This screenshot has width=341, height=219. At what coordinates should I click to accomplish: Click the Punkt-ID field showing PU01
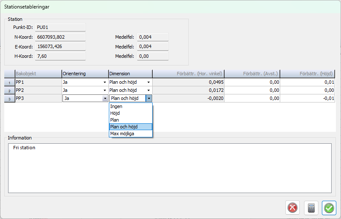[x=60, y=27]
